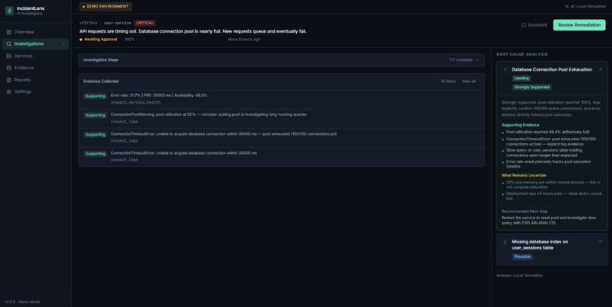The height and width of the screenshot is (307, 612).
Task: Go to Investigations in sidebar
Action: click(x=36, y=44)
